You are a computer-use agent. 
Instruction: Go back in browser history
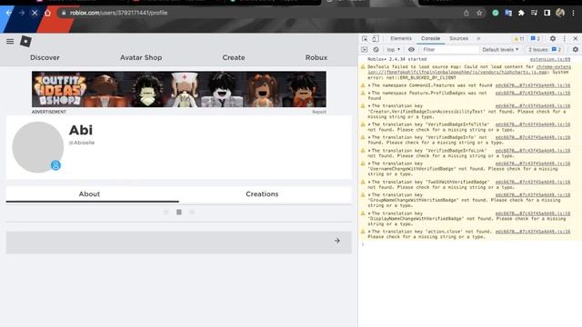click(8, 13)
